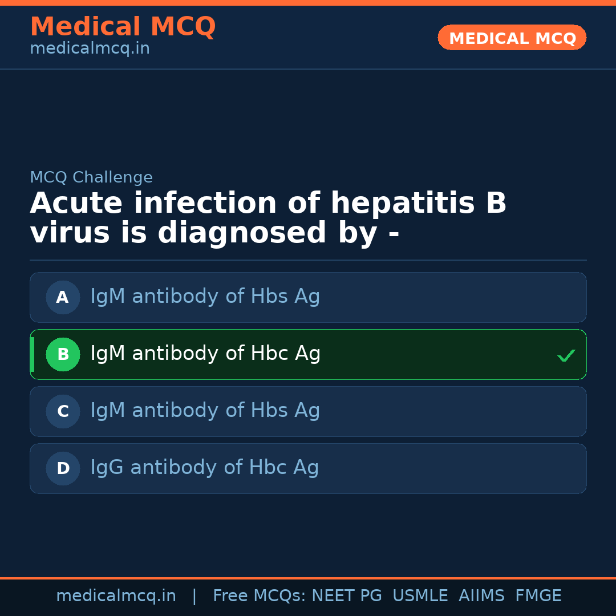Click the green circled letter B badge
The width and height of the screenshot is (616, 616).
63,354
